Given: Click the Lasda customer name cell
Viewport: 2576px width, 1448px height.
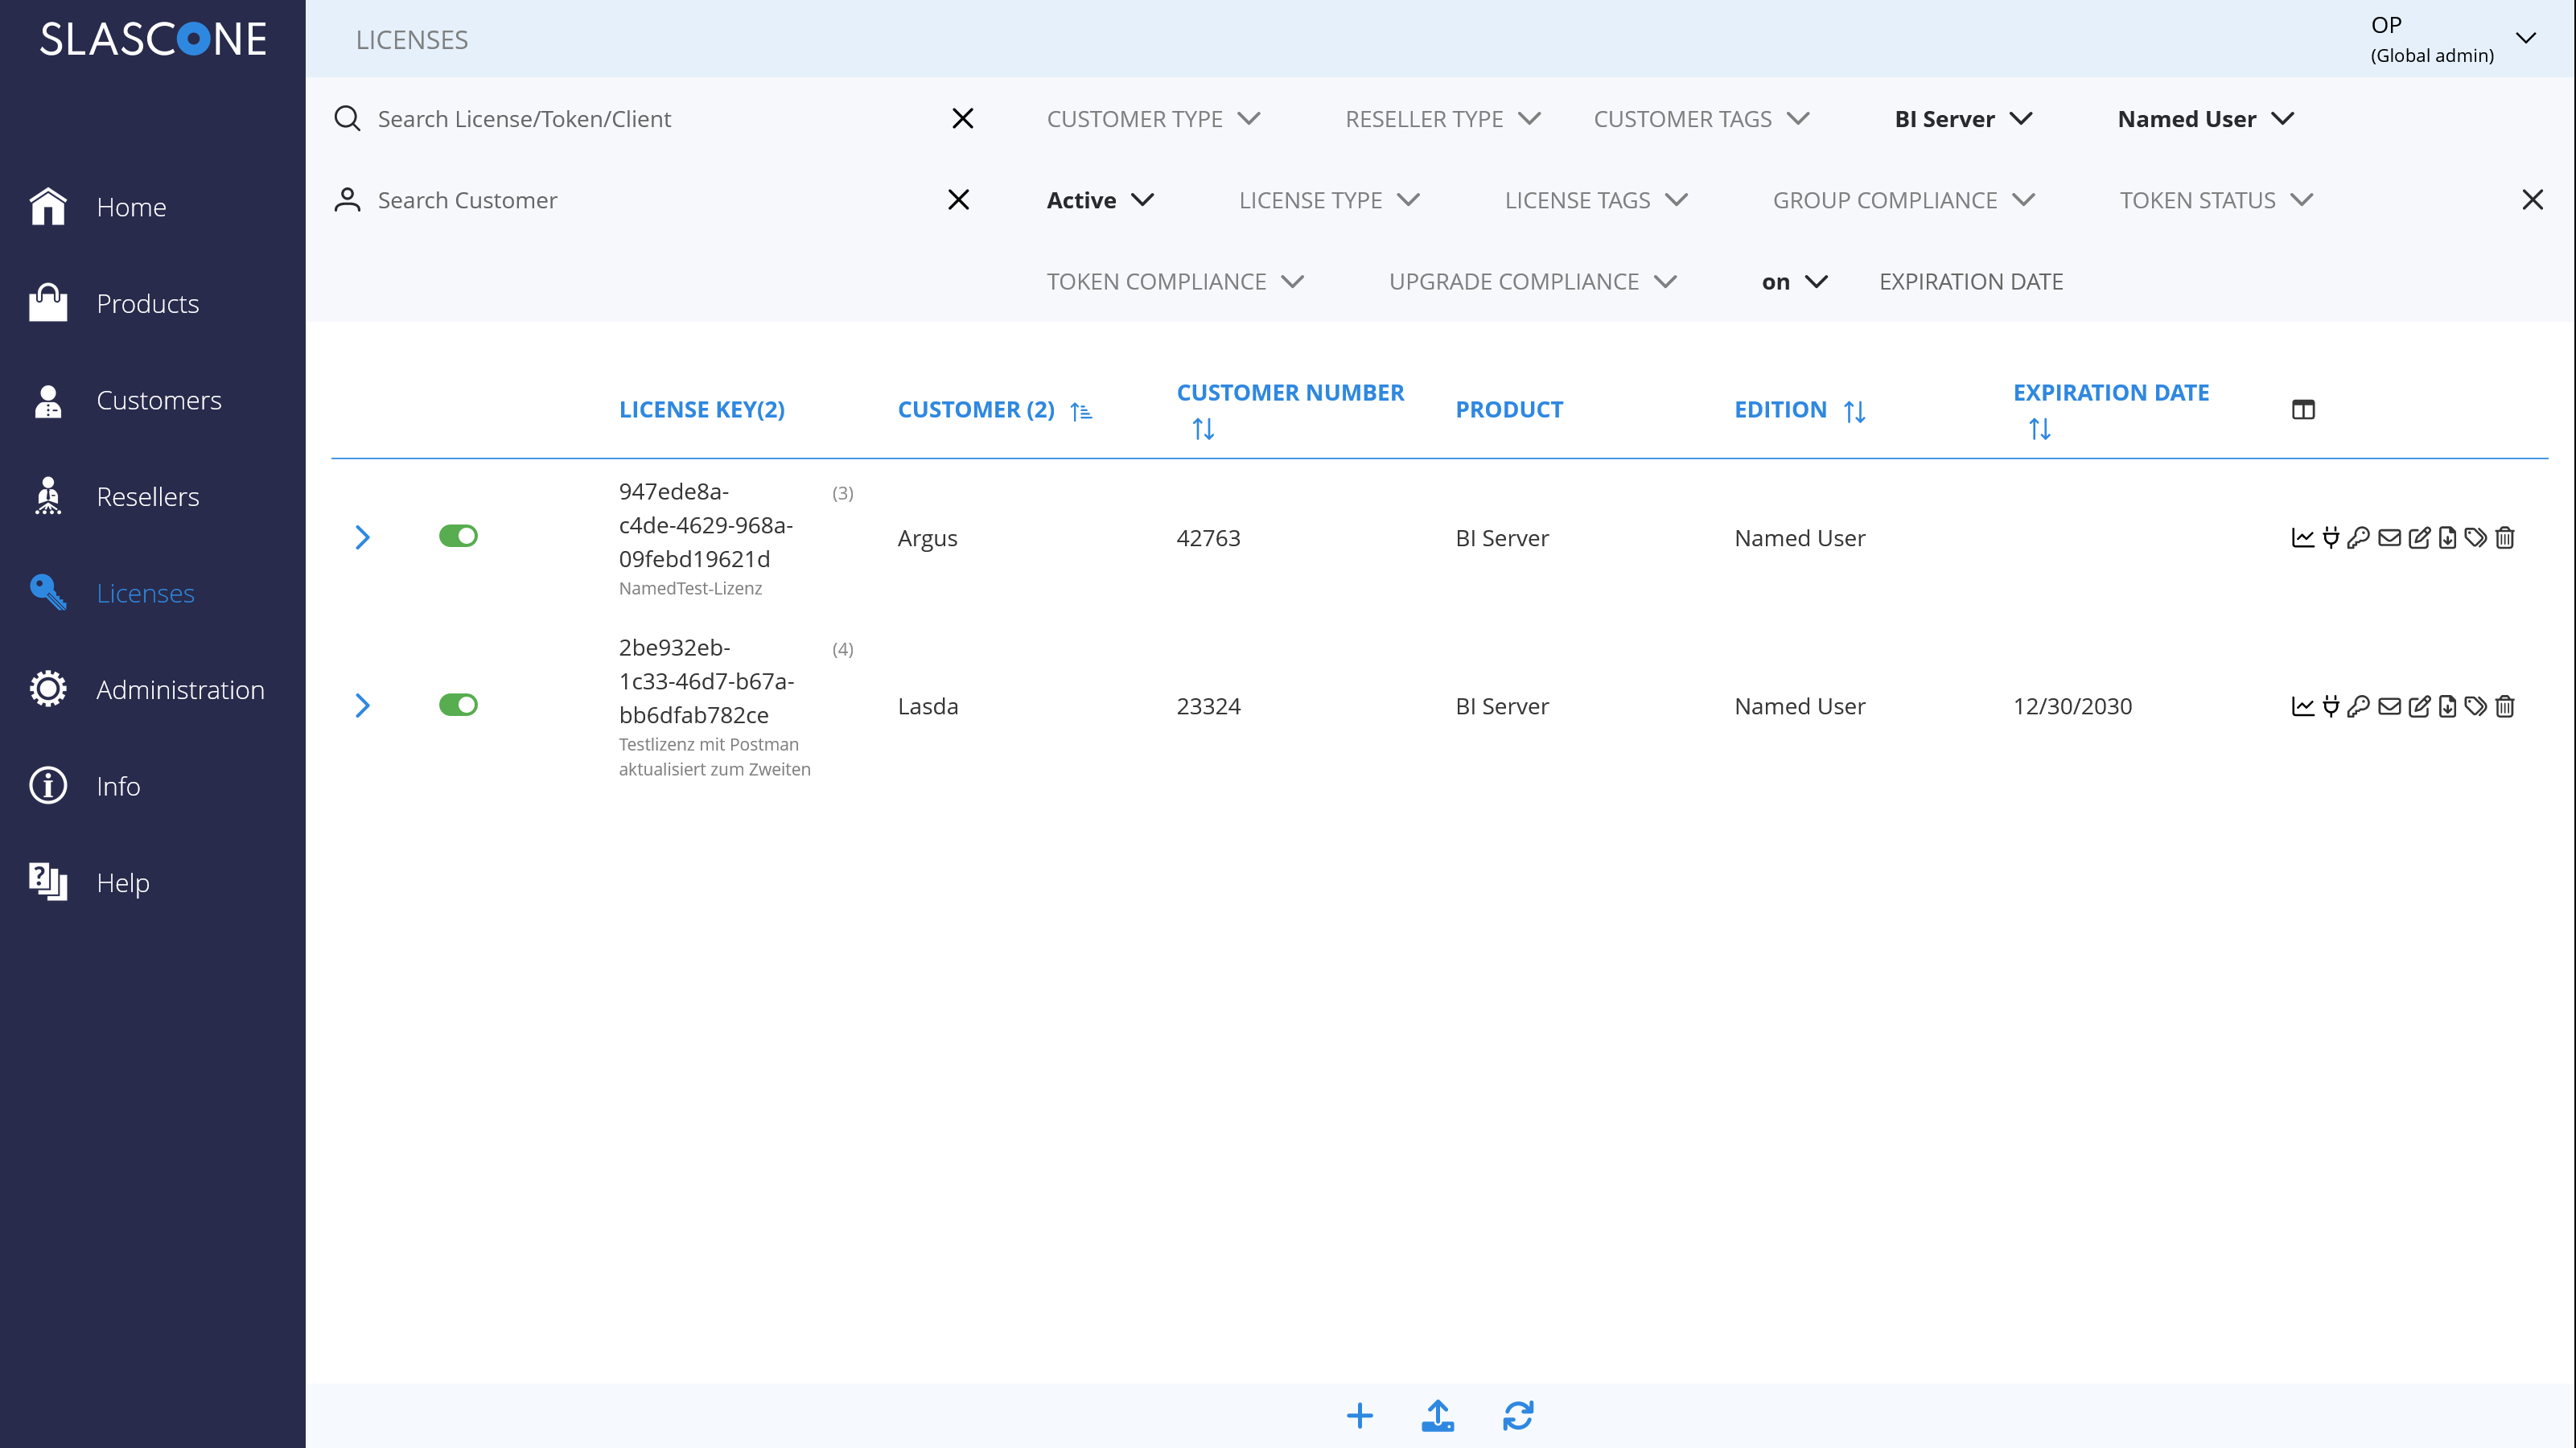Looking at the screenshot, I should point(927,706).
